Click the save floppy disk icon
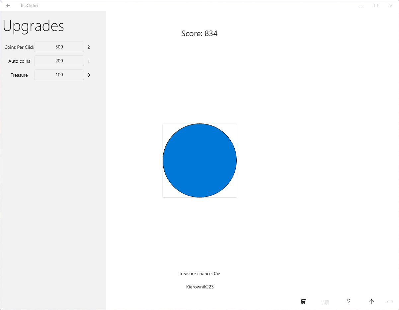399x310 pixels. click(x=304, y=302)
